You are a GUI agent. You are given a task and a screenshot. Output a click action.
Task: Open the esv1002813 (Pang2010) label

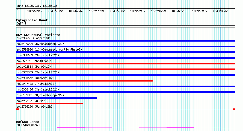tap(34, 67)
